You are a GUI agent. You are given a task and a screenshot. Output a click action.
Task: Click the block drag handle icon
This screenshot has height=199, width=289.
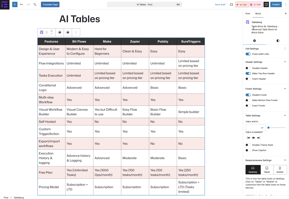click(x=47, y=32)
